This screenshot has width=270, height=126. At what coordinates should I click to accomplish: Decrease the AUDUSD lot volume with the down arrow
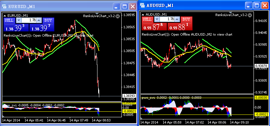point(156,19)
